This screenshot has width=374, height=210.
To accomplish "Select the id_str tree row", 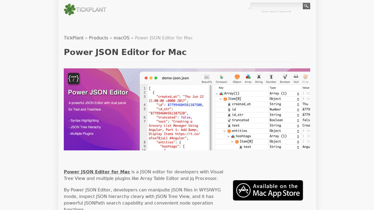I will [x=262, y=115].
